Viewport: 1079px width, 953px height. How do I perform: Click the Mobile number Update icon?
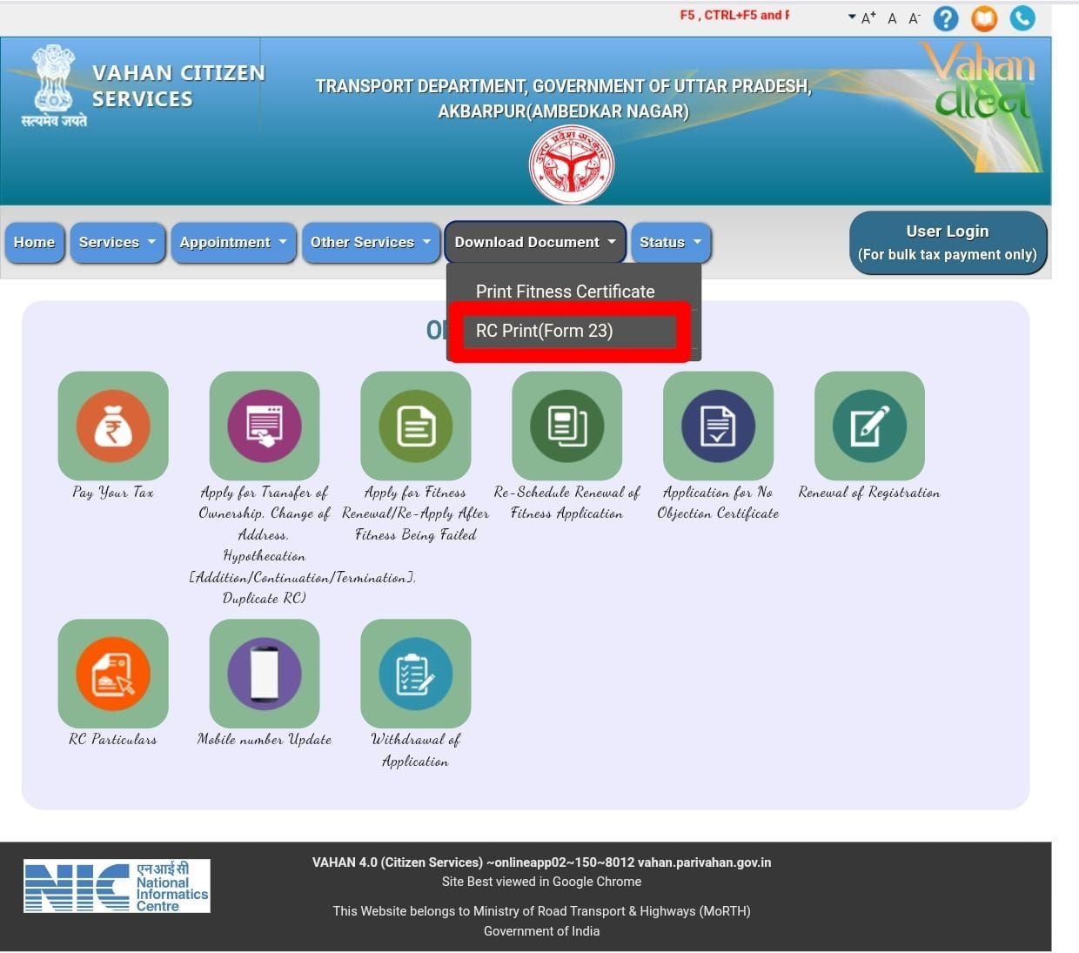click(265, 674)
